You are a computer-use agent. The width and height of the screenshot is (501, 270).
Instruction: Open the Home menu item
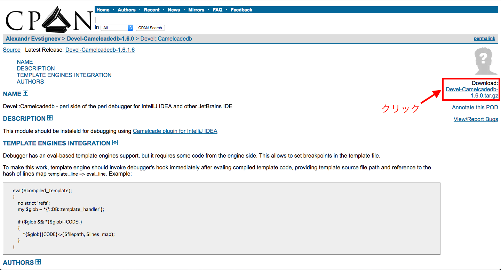point(103,10)
